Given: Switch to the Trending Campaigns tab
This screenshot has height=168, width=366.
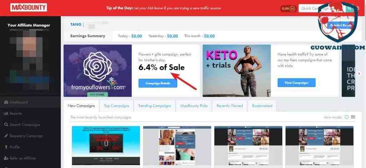Looking at the screenshot, I should (x=154, y=106).
